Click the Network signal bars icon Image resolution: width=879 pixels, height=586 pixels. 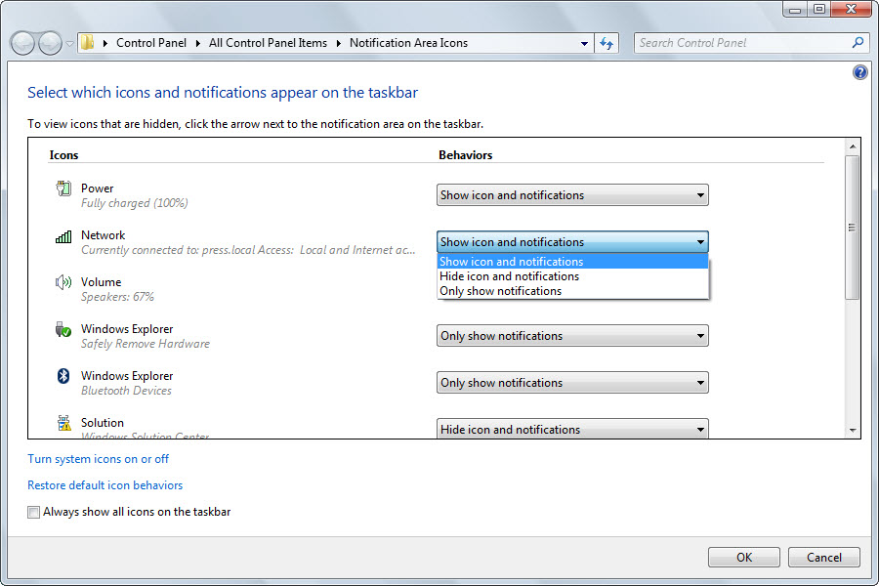pos(63,236)
